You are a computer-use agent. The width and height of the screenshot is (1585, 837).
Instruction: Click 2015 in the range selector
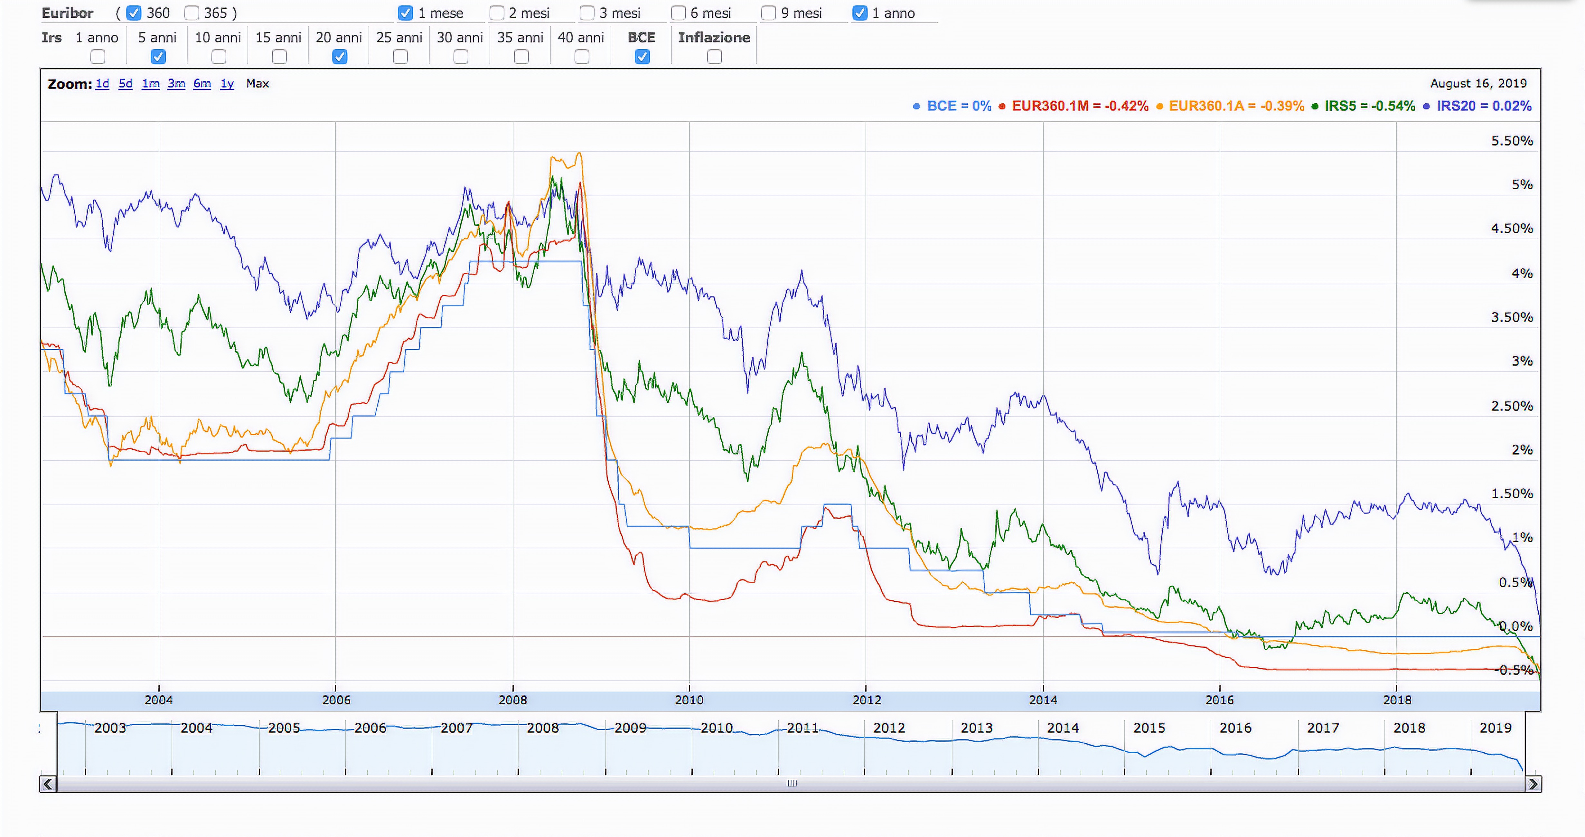pyautogui.click(x=1149, y=728)
